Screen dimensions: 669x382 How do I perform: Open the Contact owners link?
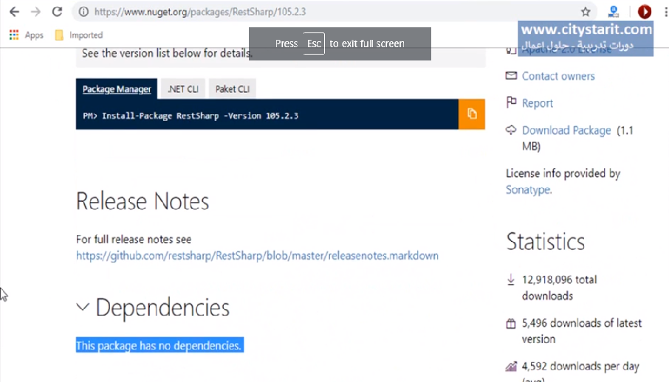click(x=558, y=76)
